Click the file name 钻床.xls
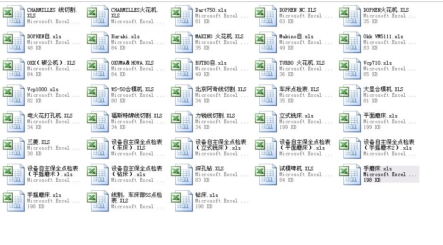The image size is (443, 245). (x=206, y=195)
